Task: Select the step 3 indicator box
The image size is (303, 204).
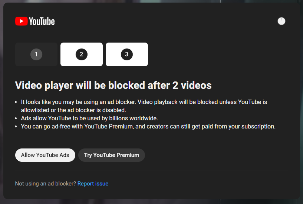Action: click(x=127, y=54)
